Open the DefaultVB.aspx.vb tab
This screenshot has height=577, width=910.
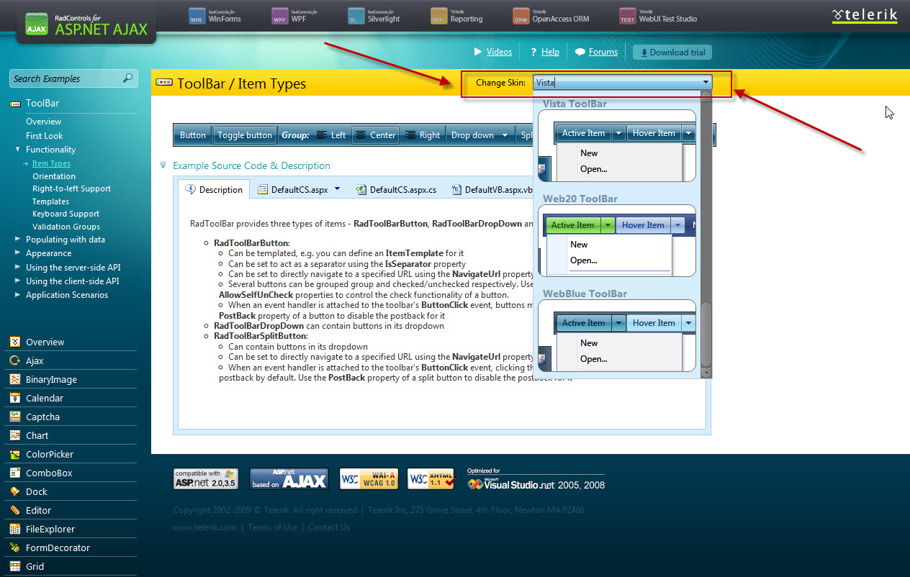coord(492,190)
